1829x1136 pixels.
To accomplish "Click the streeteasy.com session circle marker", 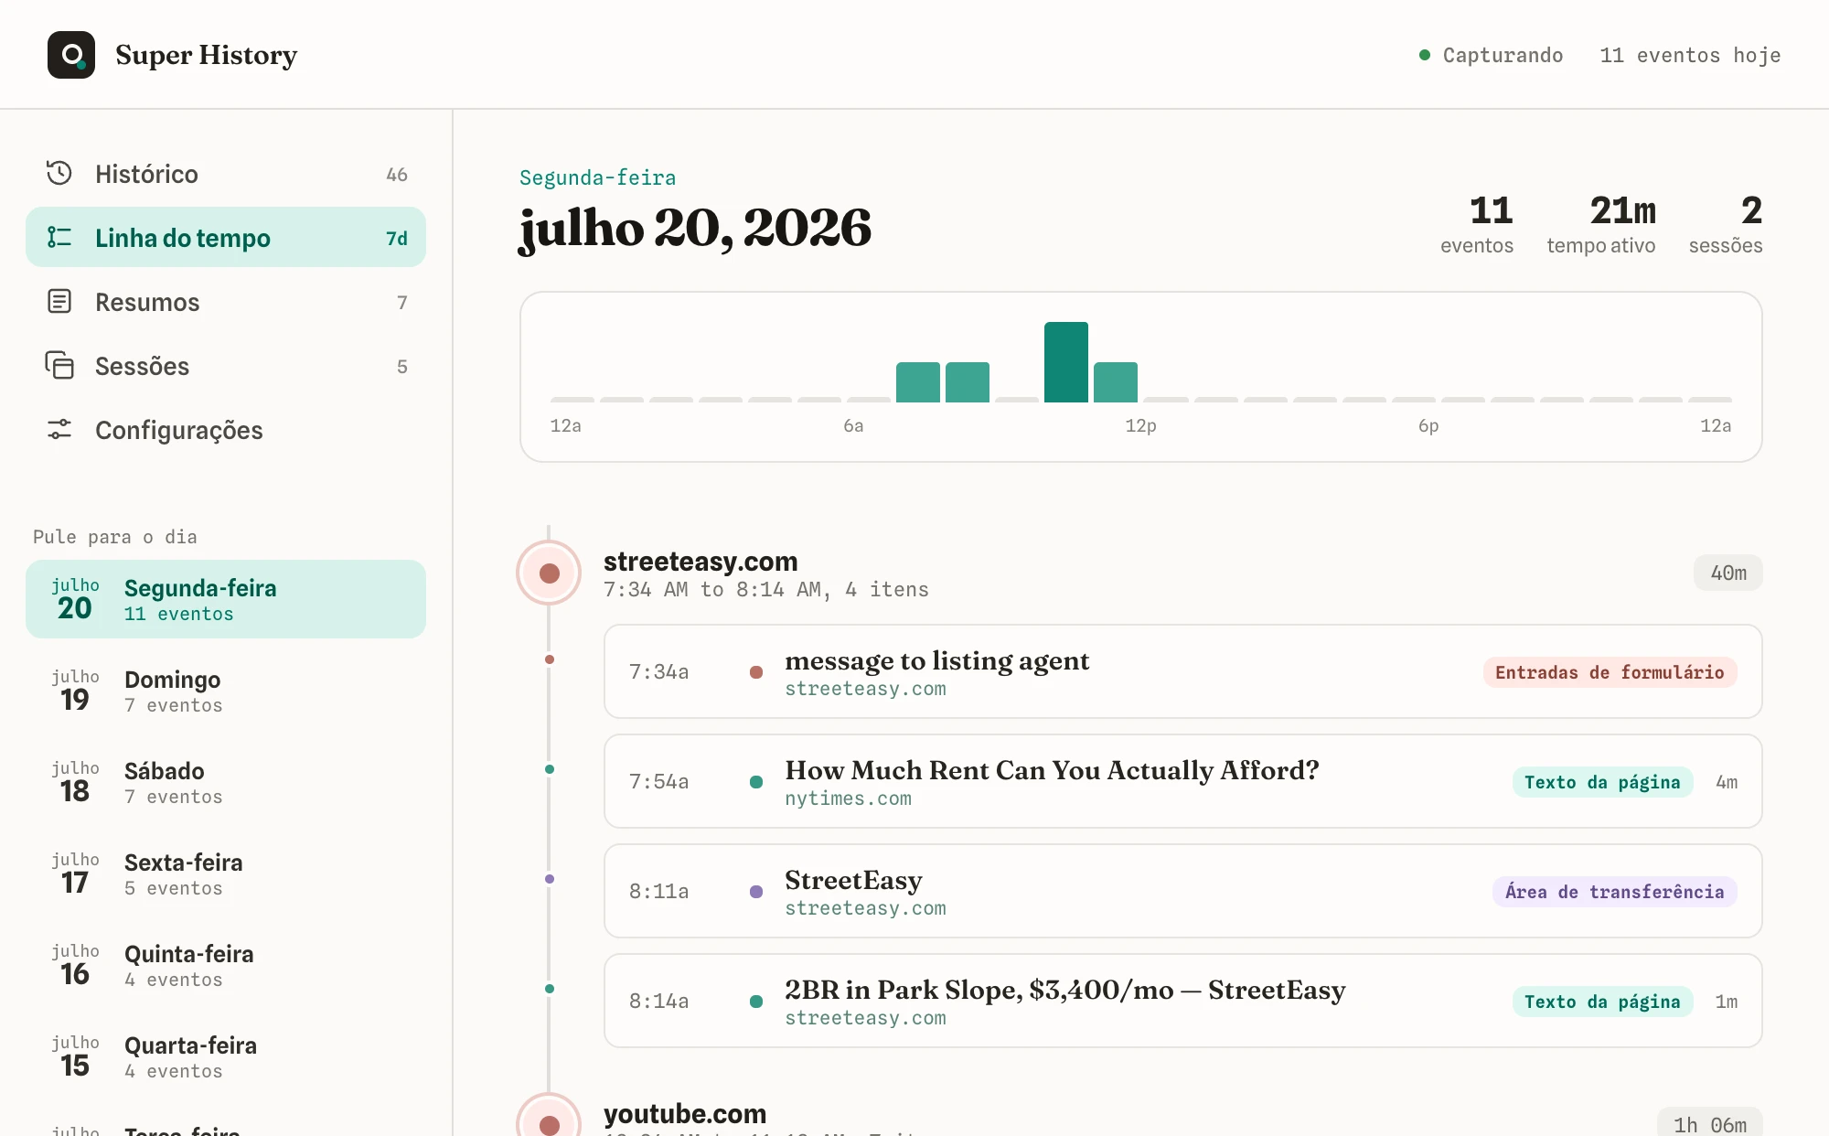I will [549, 573].
